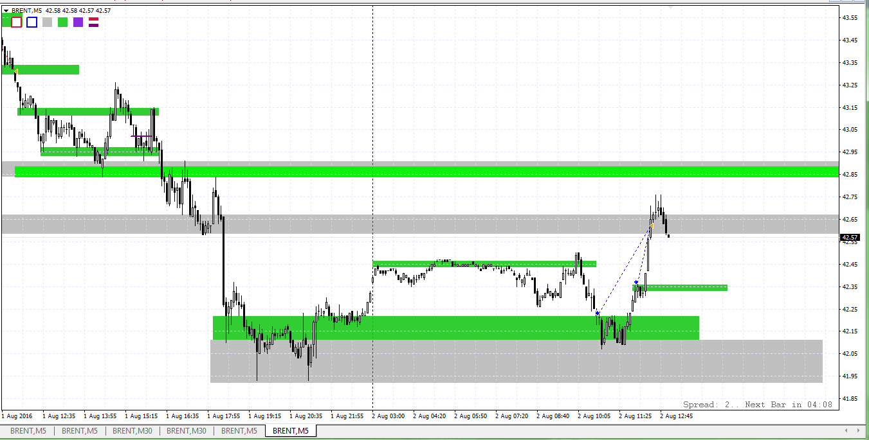The height and width of the screenshot is (440, 869).
Task: Select the large gray zone near 42.00
Action: 517,361
